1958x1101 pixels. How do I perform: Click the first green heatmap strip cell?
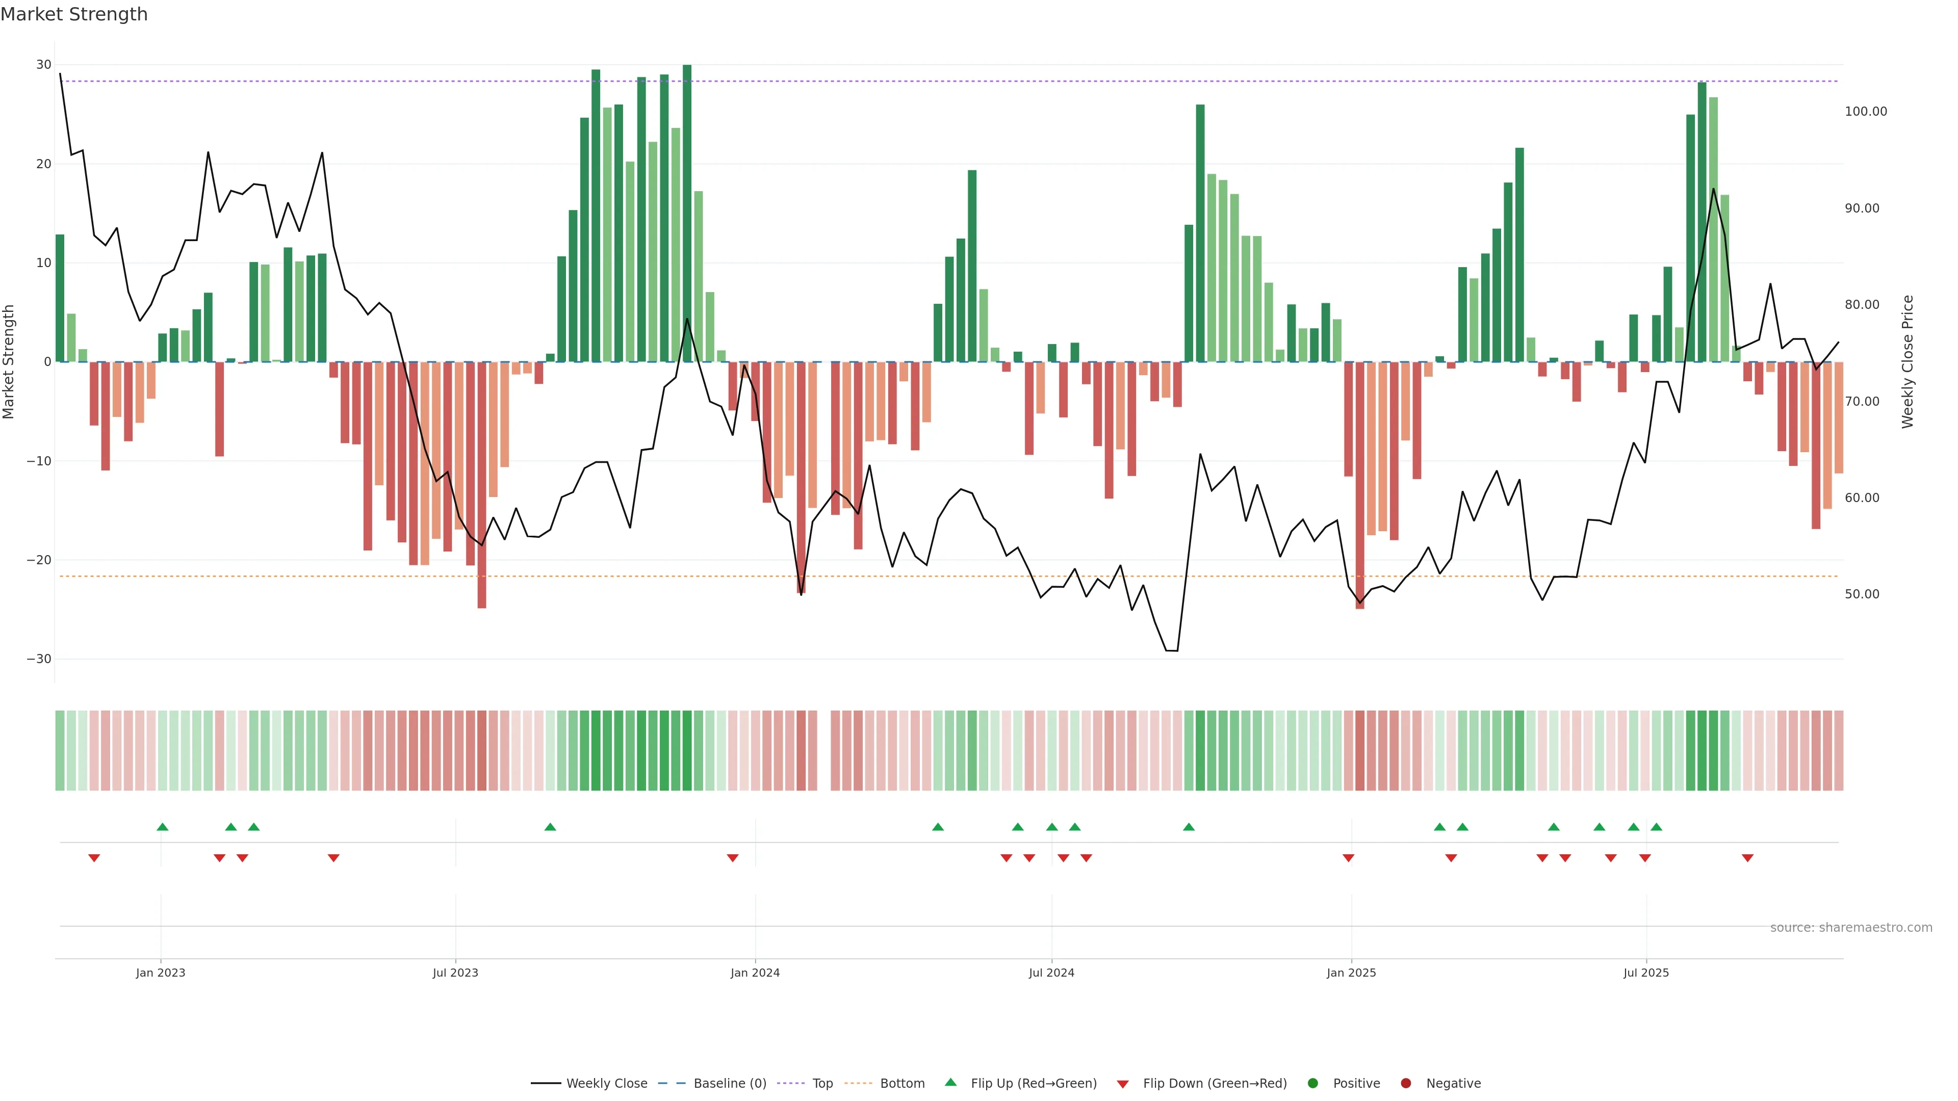click(x=60, y=750)
